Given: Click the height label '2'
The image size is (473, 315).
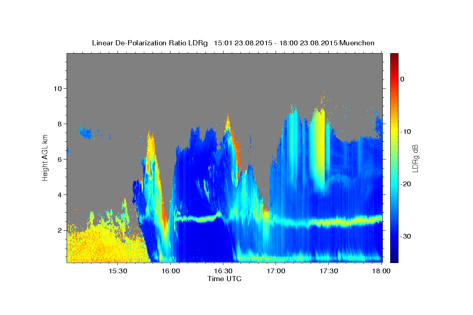Looking at the screenshot, I should (61, 230).
